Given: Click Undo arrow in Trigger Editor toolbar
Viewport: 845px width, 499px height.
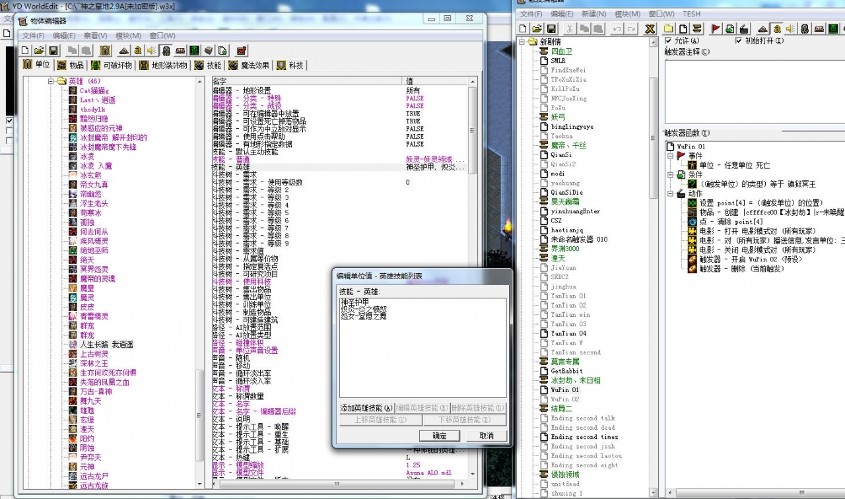Looking at the screenshot, I should tap(617, 29).
